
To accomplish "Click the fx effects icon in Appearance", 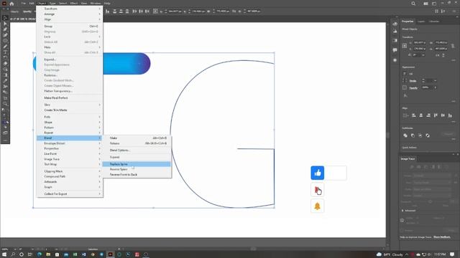I will 405,95.
